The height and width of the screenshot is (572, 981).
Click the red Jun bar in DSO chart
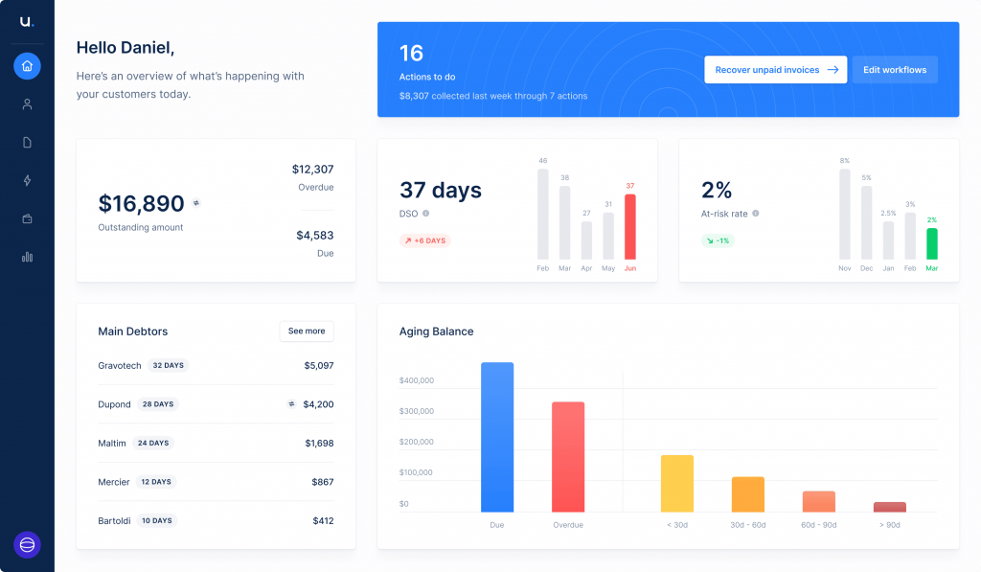629,227
